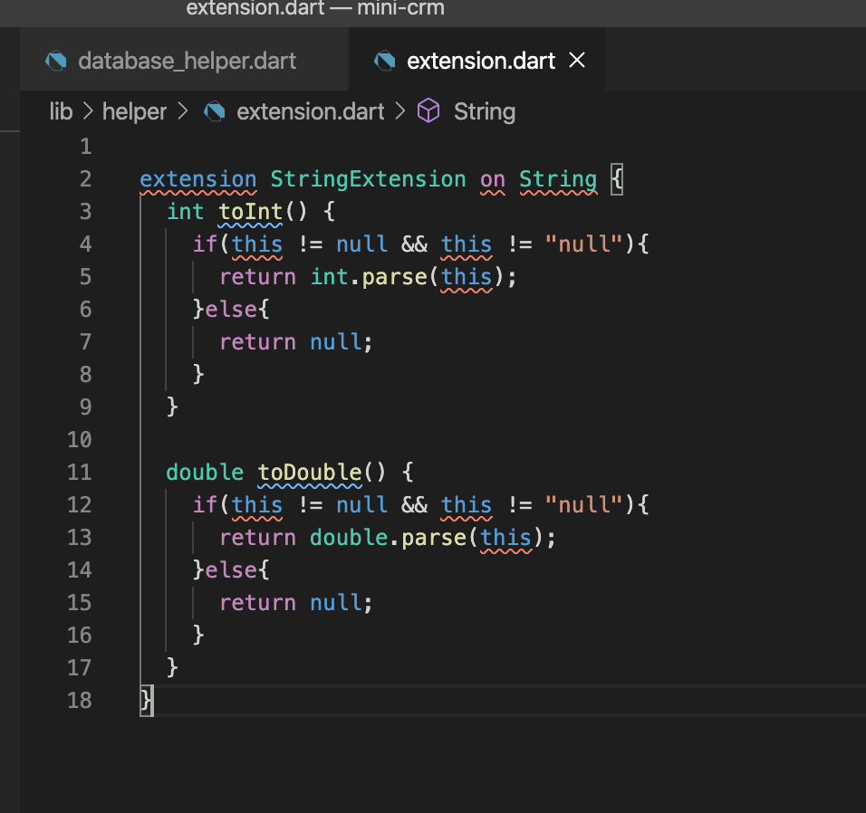This screenshot has width=866, height=813.
Task: Select the extension.dart tab
Action: point(480,61)
